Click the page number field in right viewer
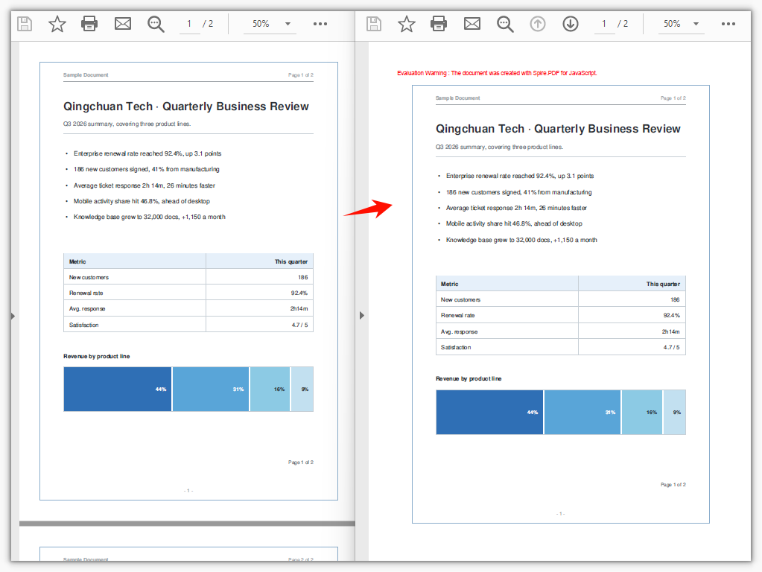Screen dimensions: 762x572 [605, 24]
